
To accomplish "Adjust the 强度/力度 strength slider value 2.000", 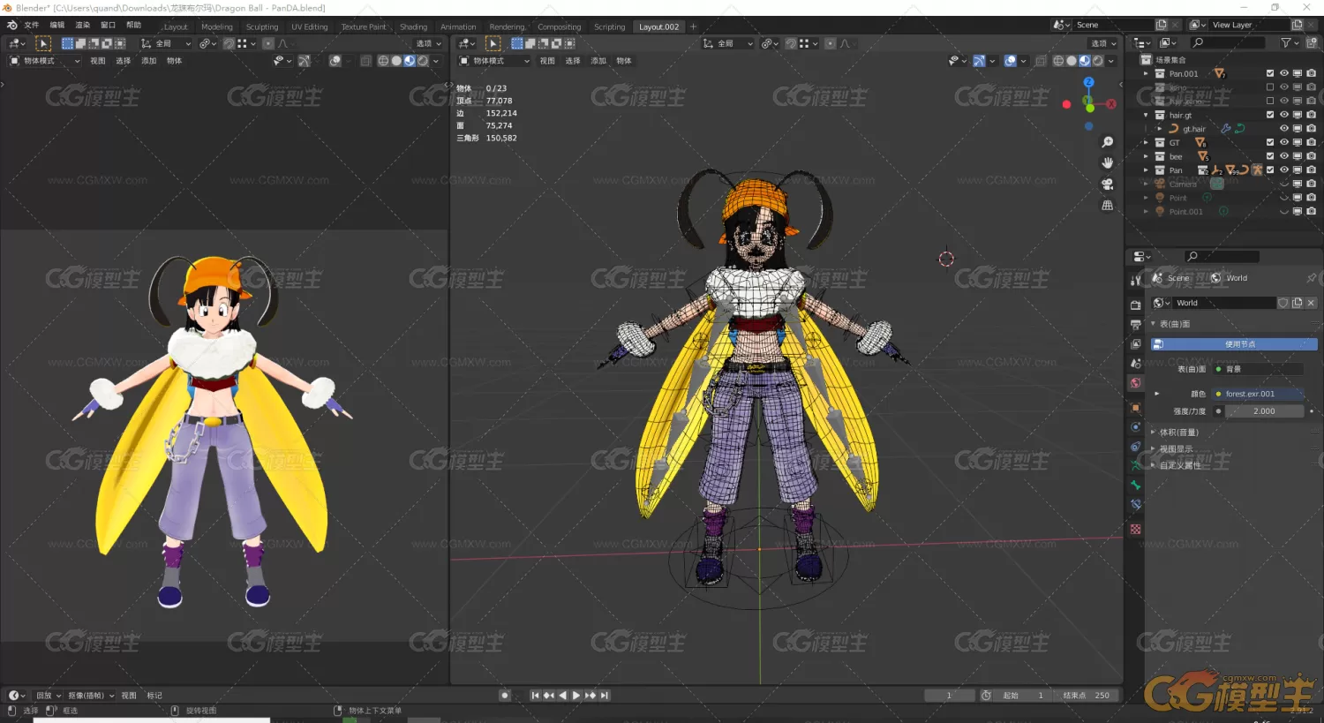I will coord(1264,411).
